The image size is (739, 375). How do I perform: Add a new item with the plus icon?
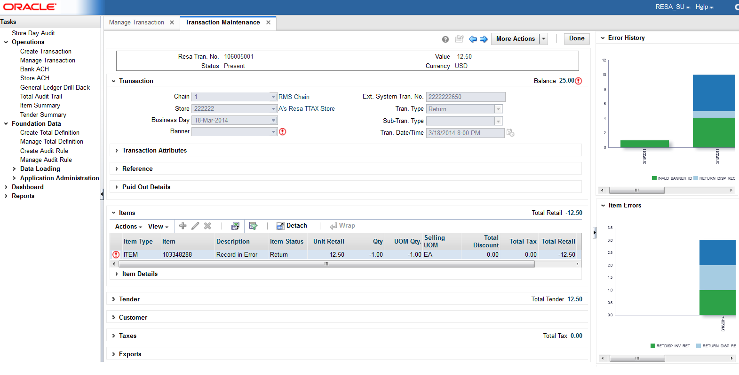click(x=183, y=226)
